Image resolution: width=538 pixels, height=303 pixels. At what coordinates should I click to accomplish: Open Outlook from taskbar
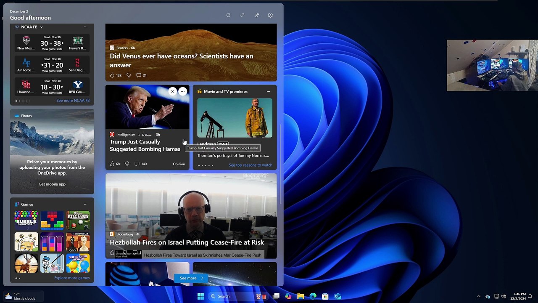click(337, 296)
